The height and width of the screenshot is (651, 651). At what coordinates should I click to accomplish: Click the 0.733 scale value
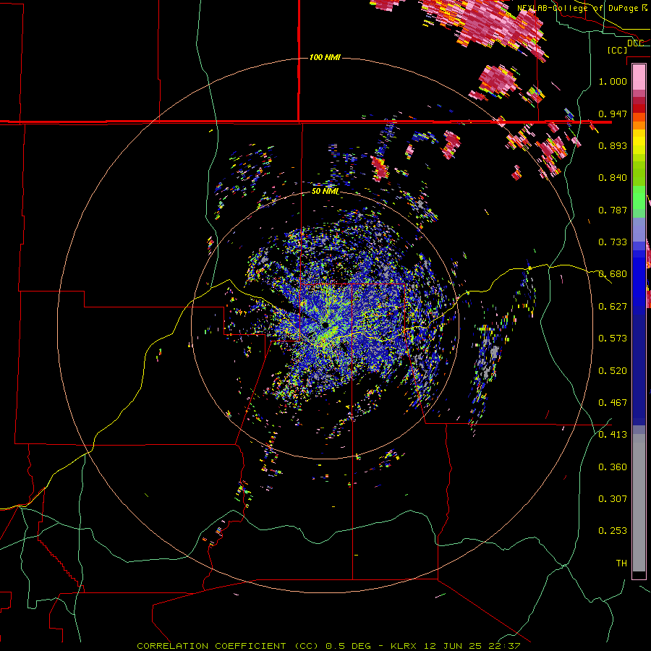tap(613, 242)
